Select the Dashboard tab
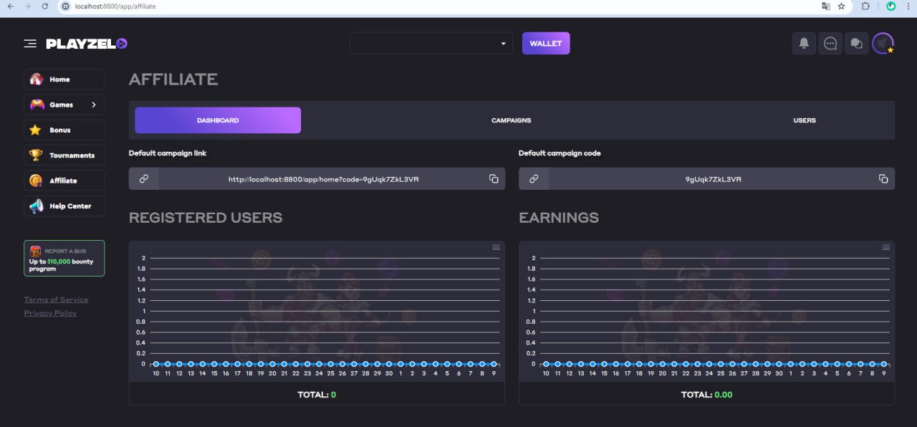 pos(218,120)
